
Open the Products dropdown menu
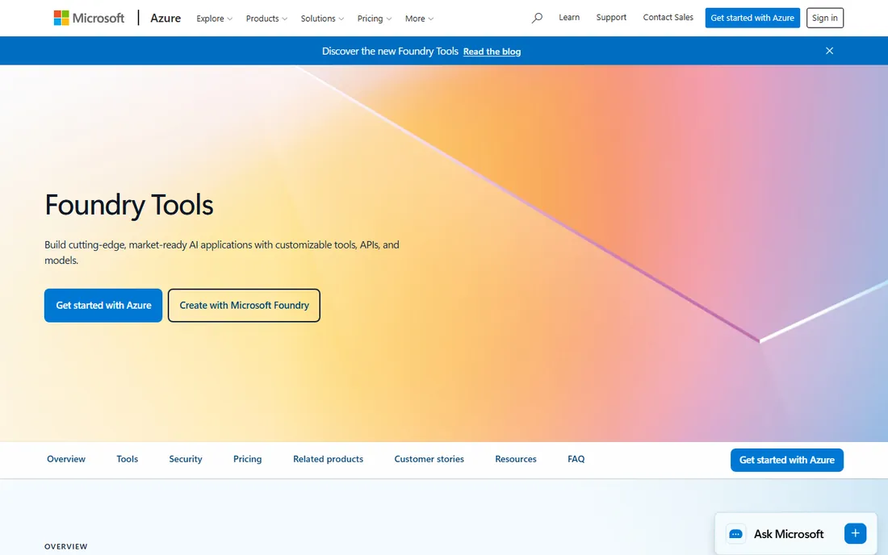pyautogui.click(x=266, y=19)
